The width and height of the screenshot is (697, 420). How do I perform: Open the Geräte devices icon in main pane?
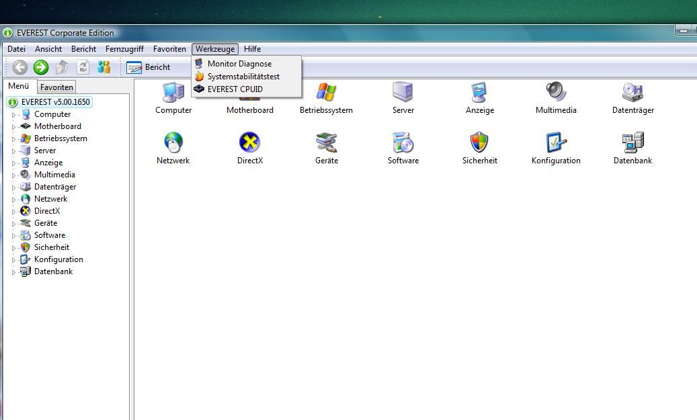[x=326, y=142]
